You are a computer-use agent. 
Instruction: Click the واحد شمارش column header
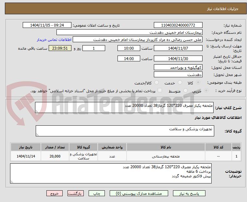(112, 147)
